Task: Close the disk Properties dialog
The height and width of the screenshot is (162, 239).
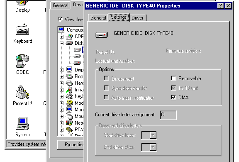Action: (x=228, y=6)
